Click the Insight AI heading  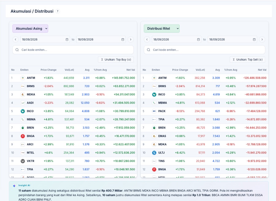(24, 185)
